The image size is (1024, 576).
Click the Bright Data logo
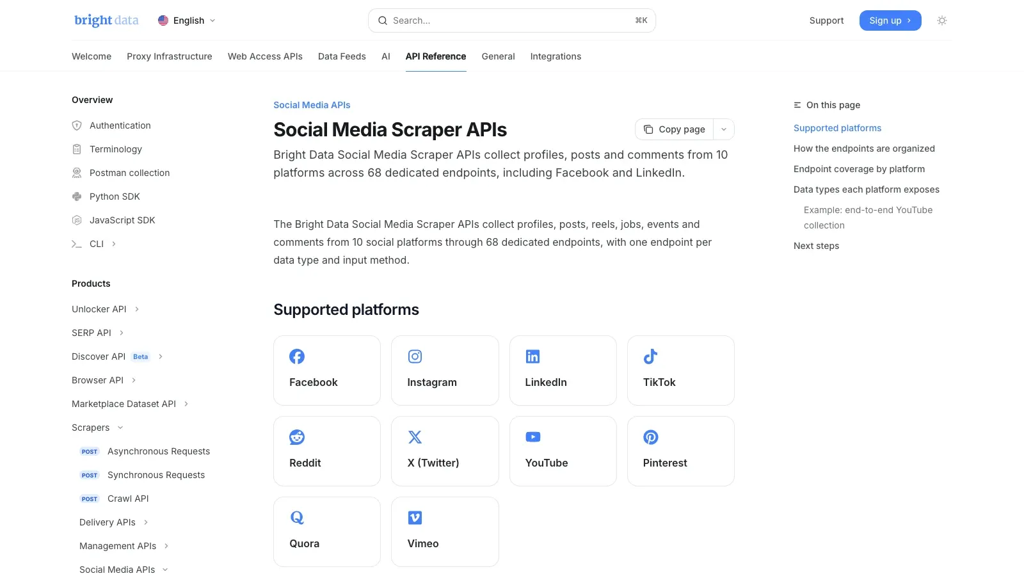pyautogui.click(x=106, y=20)
